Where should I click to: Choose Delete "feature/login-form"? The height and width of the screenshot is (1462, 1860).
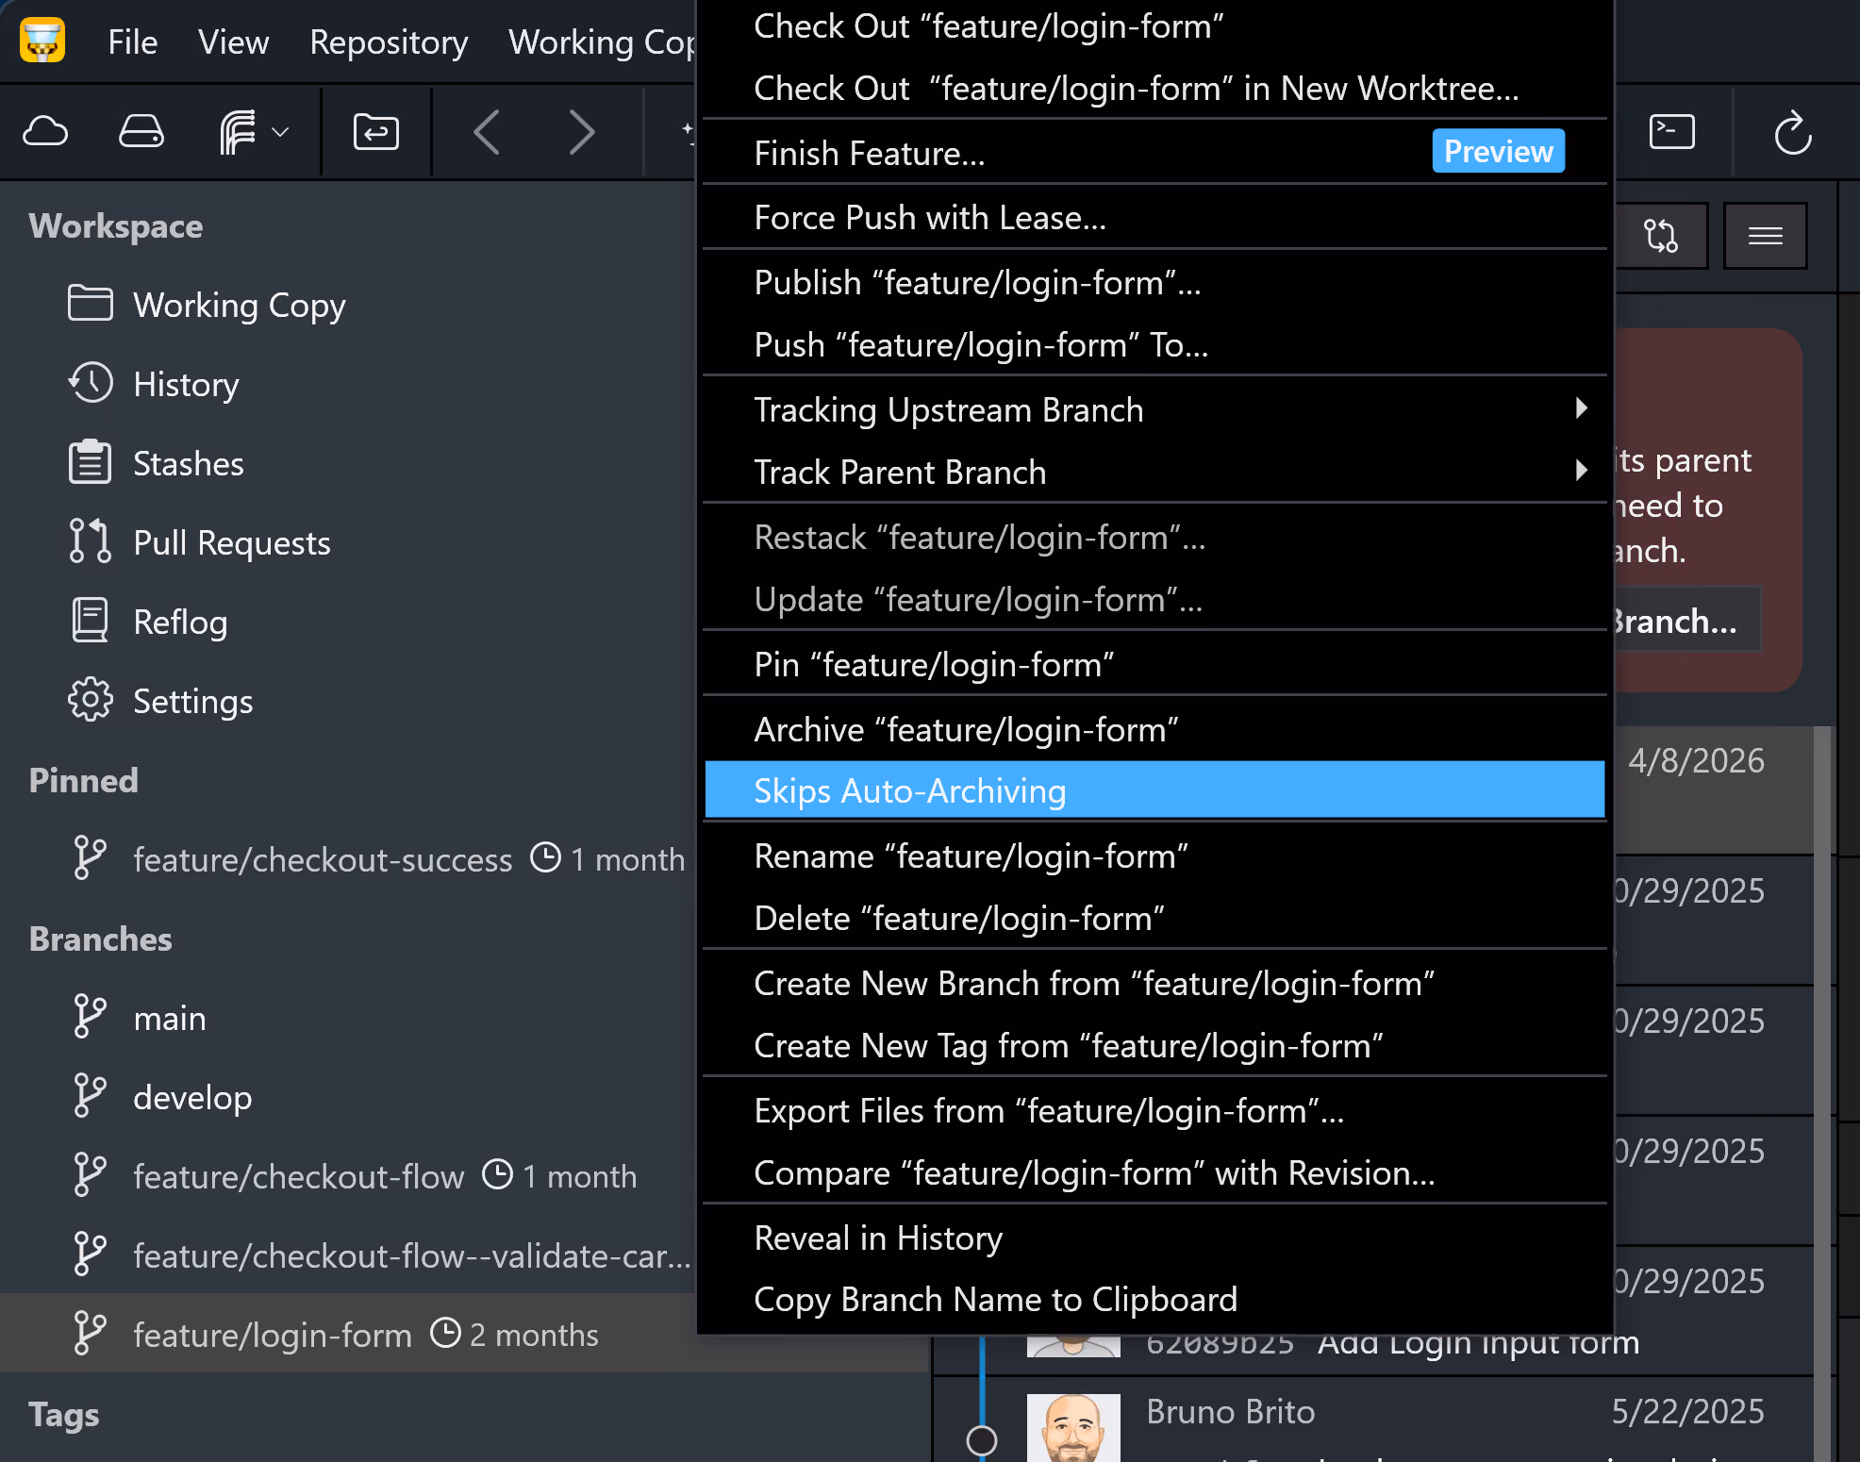1154,918
